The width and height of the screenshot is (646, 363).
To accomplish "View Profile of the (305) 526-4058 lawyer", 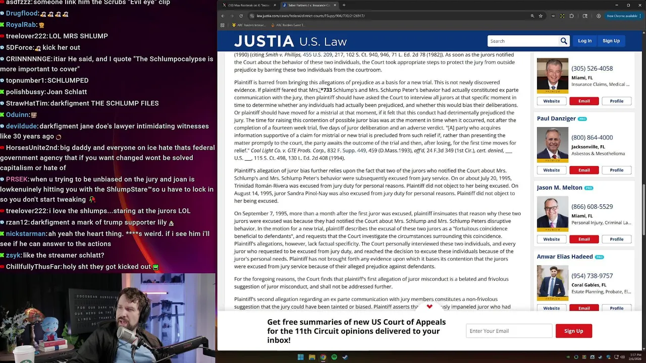I will [x=617, y=101].
